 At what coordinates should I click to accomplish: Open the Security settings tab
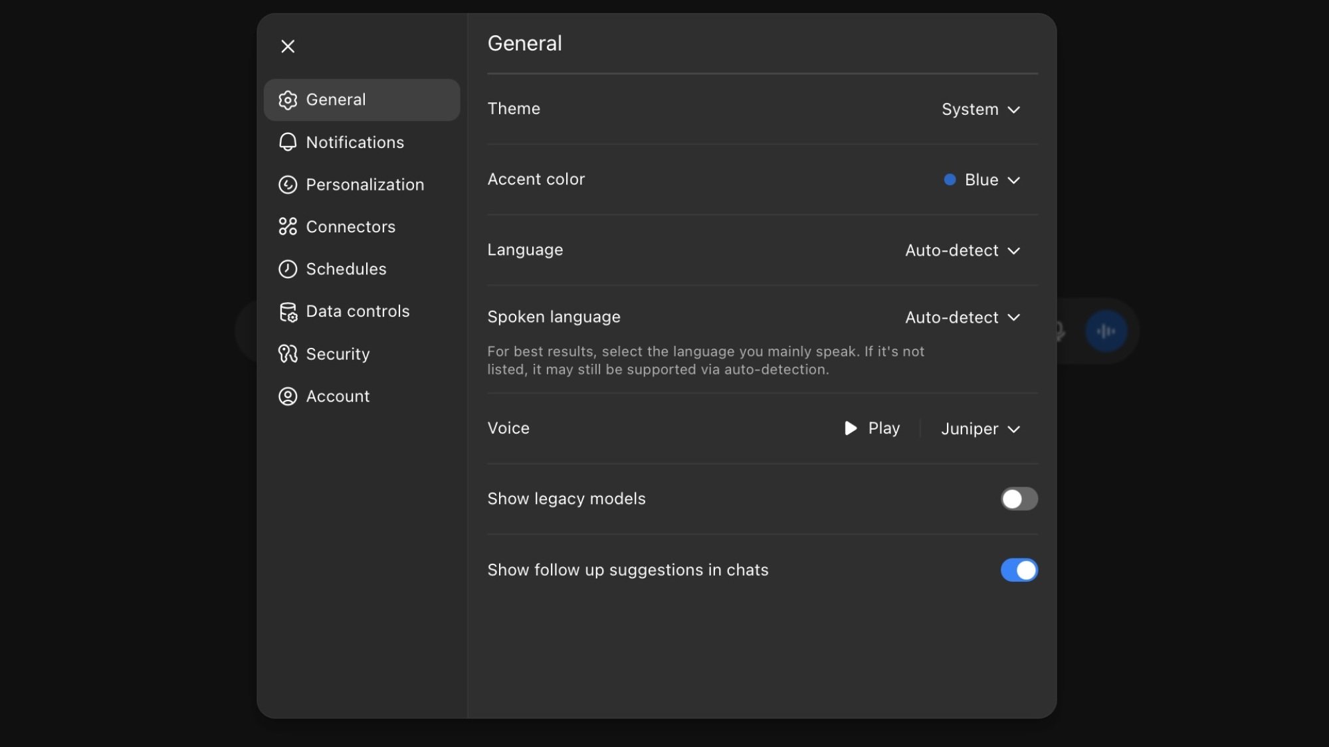coord(361,354)
